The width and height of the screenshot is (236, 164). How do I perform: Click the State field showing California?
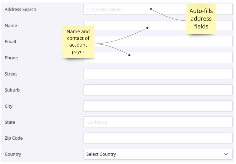158,122
